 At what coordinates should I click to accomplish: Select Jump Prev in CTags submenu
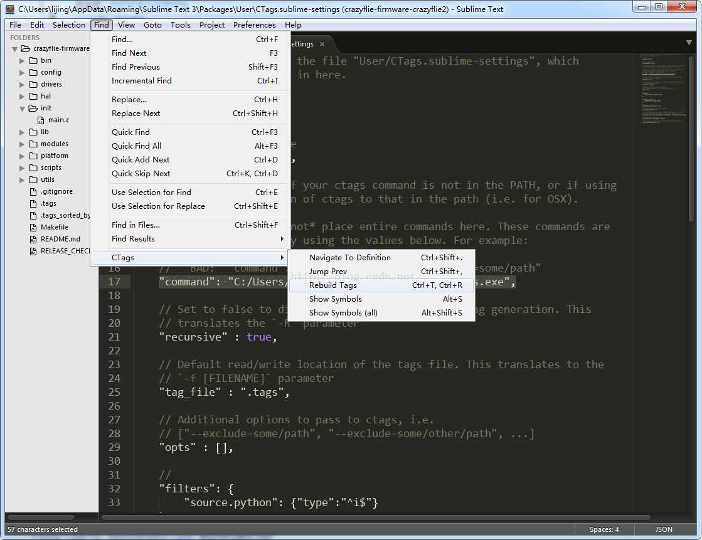pos(381,272)
